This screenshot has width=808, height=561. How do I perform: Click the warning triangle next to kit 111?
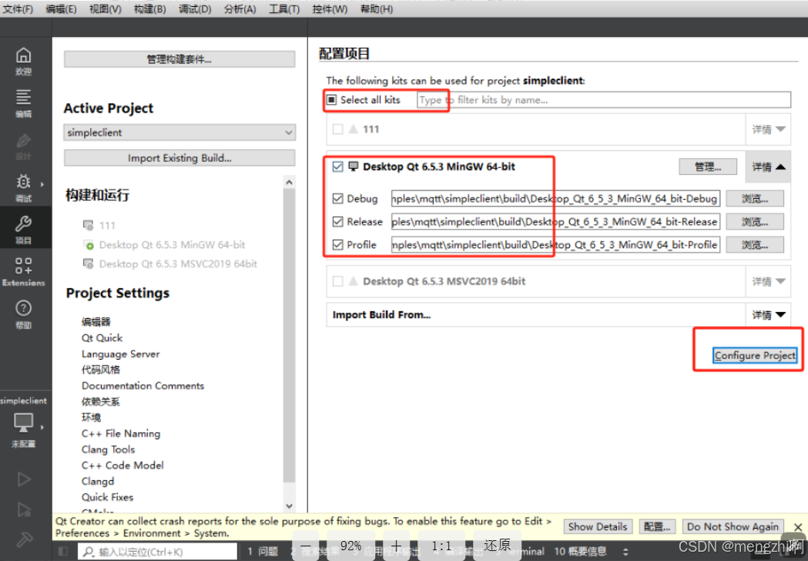tap(353, 129)
